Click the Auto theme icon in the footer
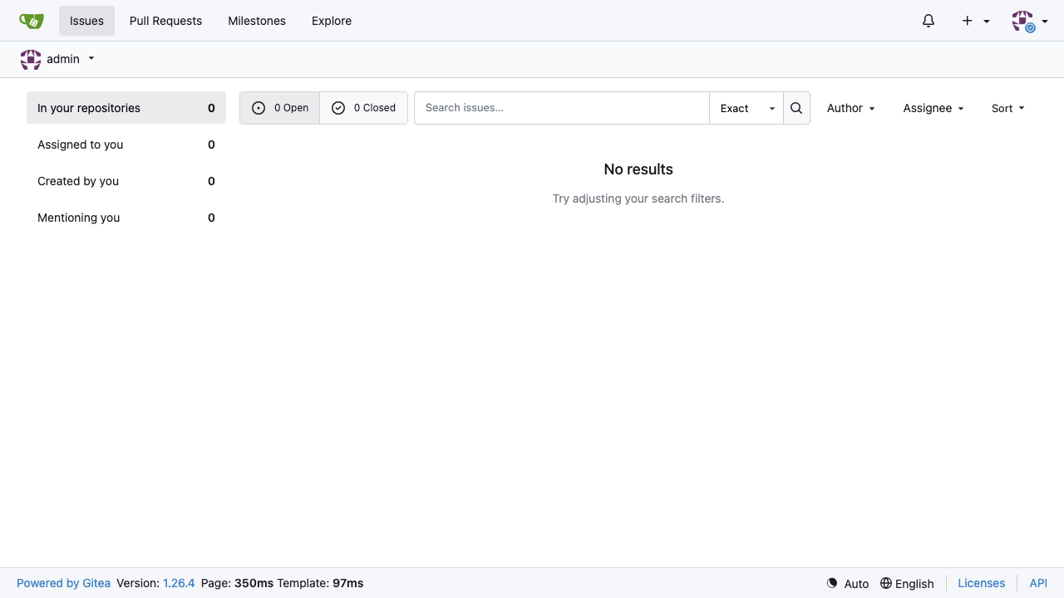The width and height of the screenshot is (1064, 598). coord(832,583)
